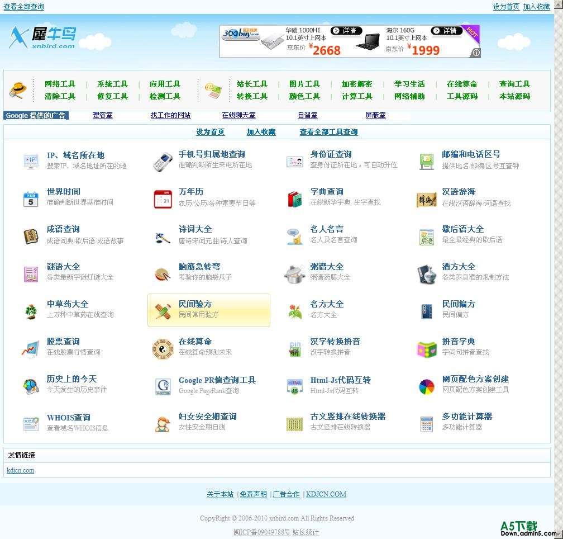Click the Chinese Cihai calligraphy icon
Screen dimensions: 563x539
point(427,200)
